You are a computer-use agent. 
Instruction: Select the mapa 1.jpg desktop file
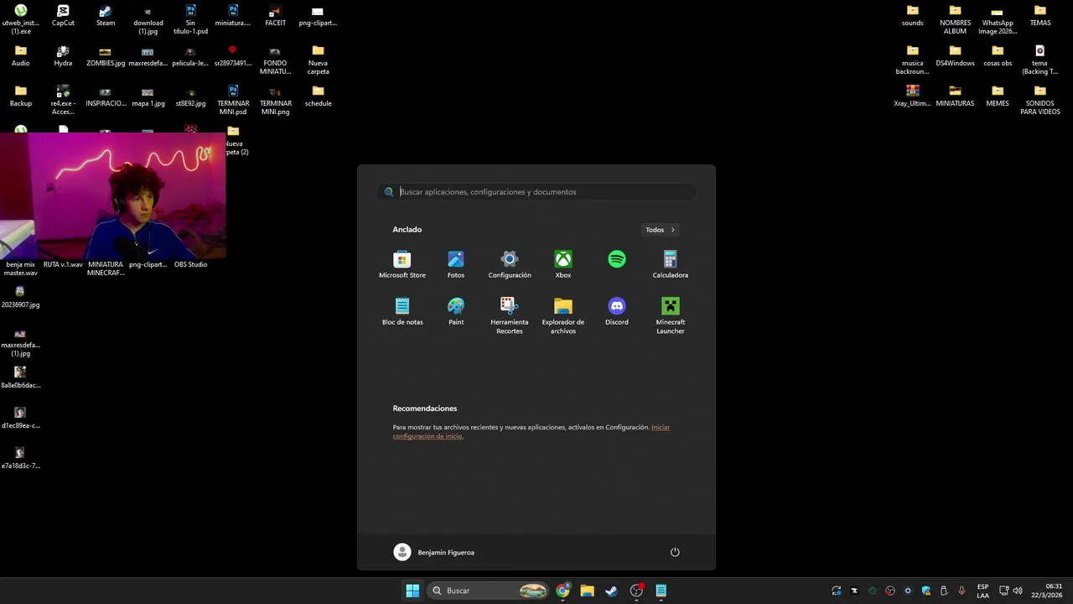[x=148, y=96]
